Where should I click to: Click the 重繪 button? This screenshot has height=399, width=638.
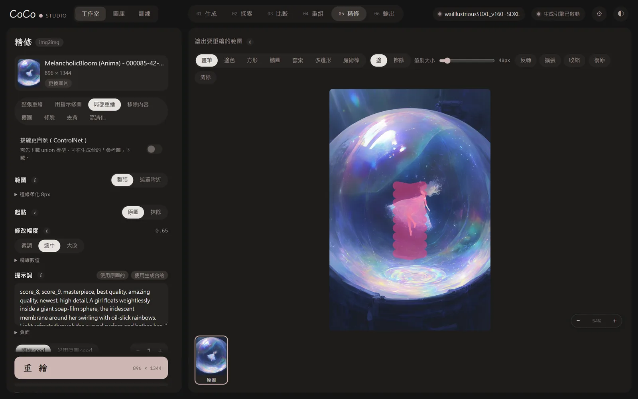(91, 368)
